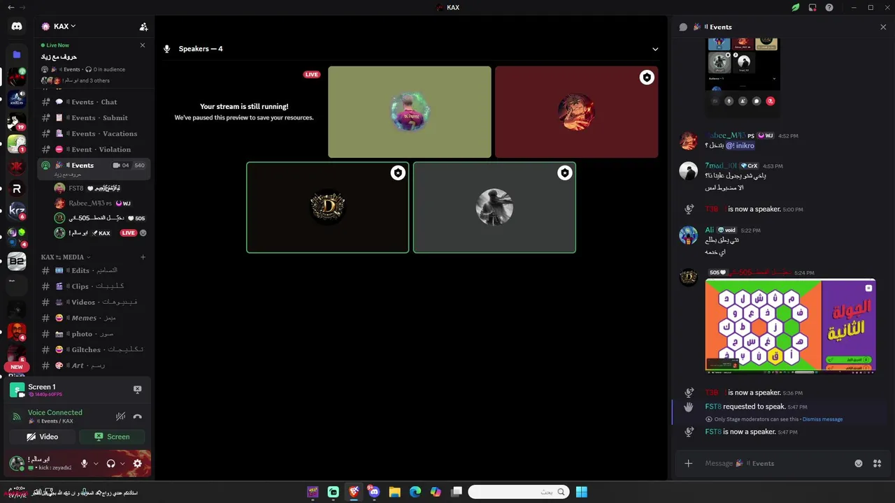This screenshot has height=503, width=895.
Task: Open User Settings gear
Action: (137, 463)
